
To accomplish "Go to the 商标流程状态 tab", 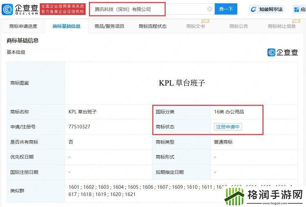I will pos(152,26).
